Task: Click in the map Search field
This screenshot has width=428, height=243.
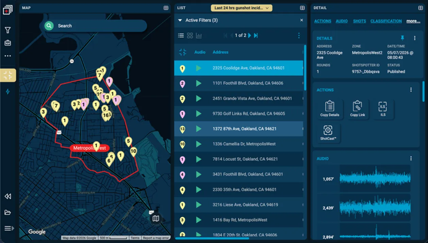Action: (x=95, y=25)
